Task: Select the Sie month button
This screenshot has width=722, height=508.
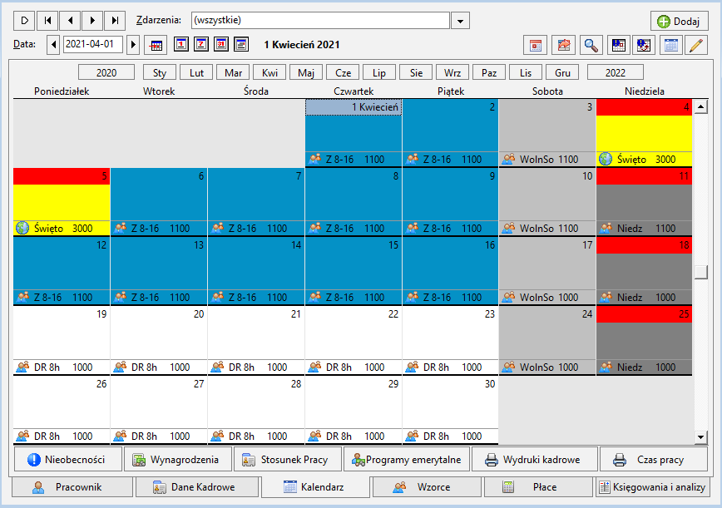Action: (x=416, y=72)
